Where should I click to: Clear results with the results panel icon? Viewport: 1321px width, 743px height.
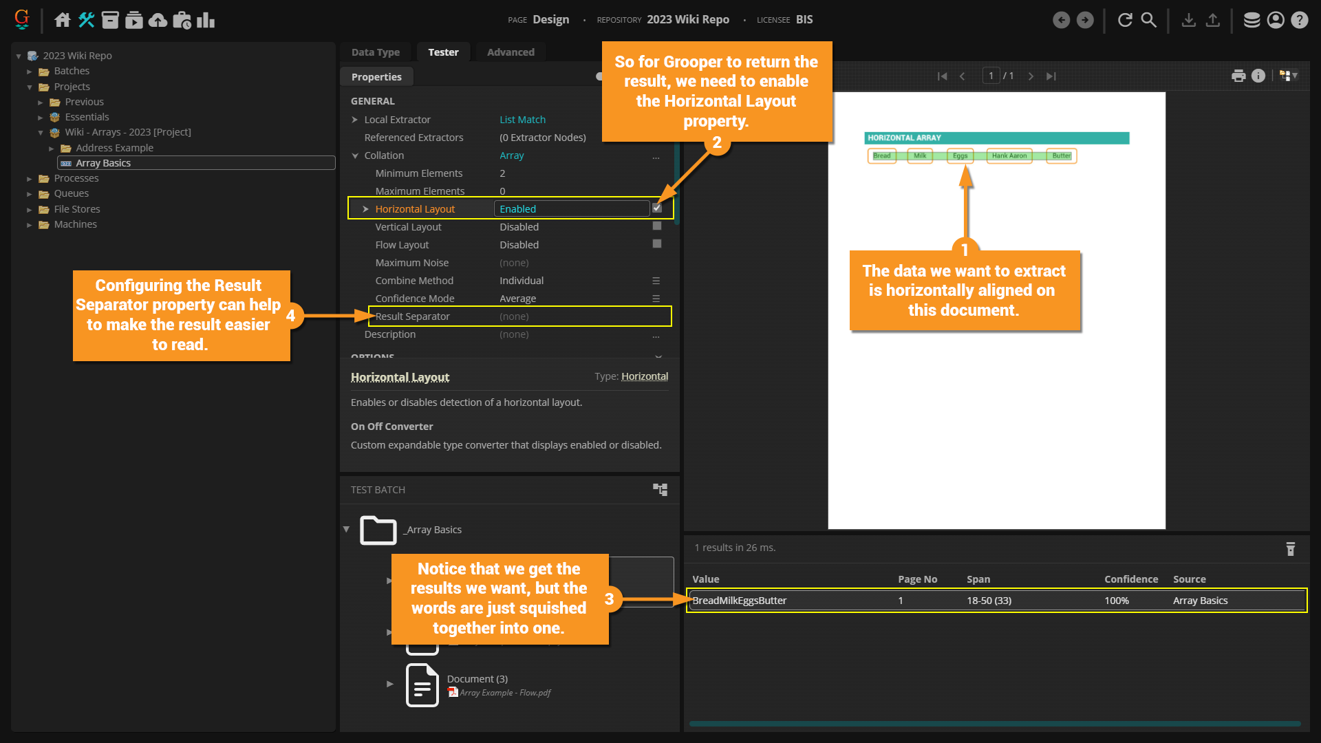coord(1290,548)
